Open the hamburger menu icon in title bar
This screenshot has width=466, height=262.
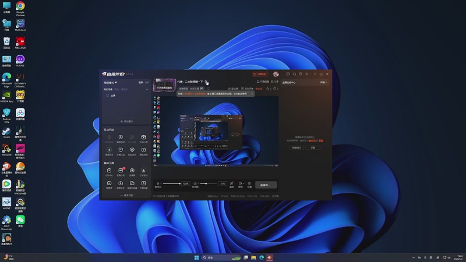pyautogui.click(x=307, y=74)
